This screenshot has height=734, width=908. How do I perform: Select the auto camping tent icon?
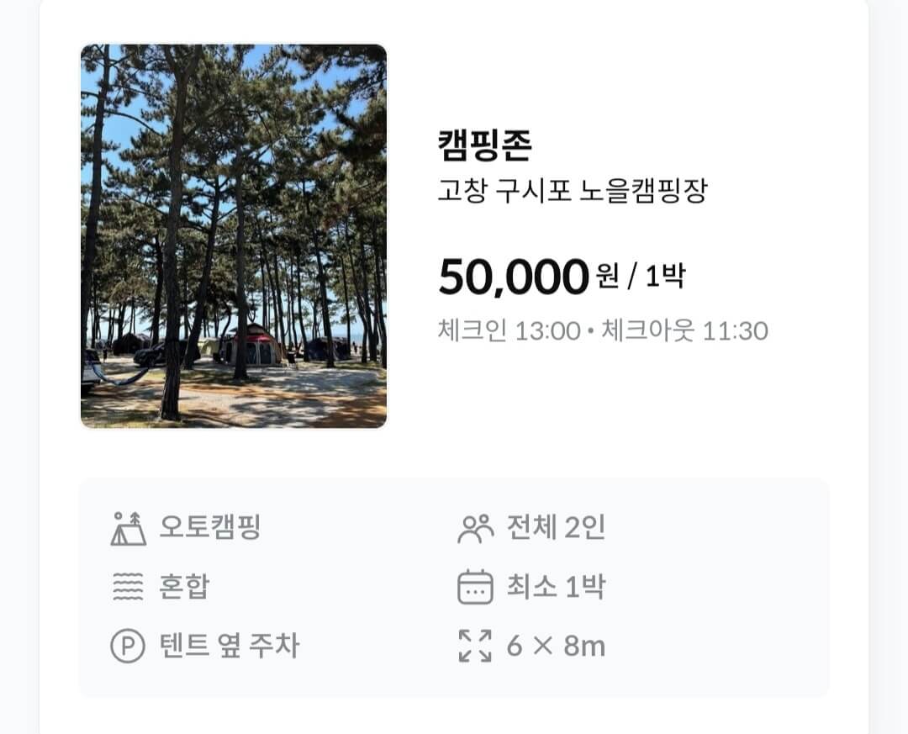coord(126,526)
